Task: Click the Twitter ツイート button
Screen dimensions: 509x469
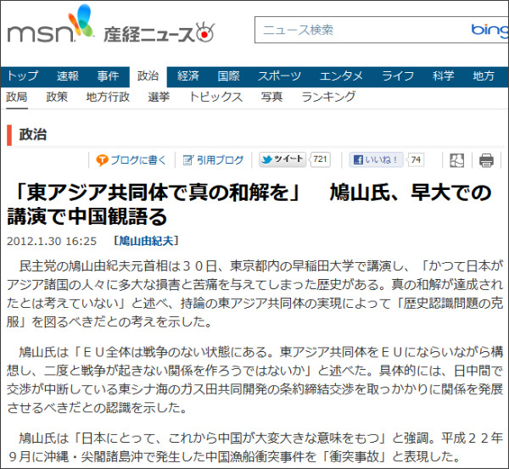Action: point(282,159)
